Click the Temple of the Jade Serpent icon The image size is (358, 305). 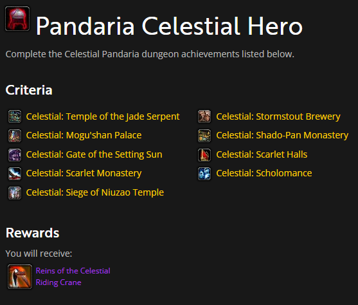point(15,116)
